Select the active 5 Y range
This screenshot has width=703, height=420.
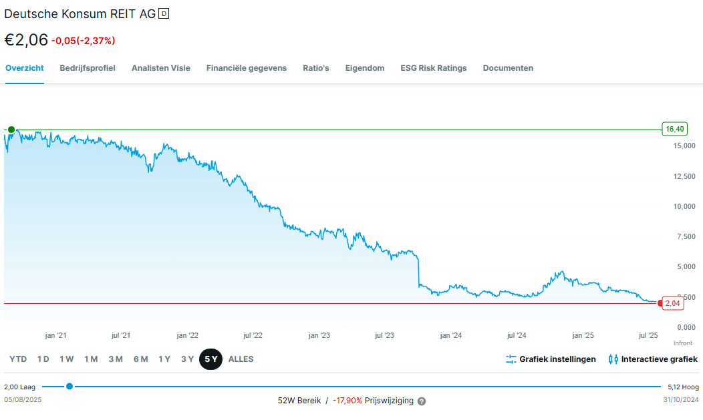tap(210, 359)
